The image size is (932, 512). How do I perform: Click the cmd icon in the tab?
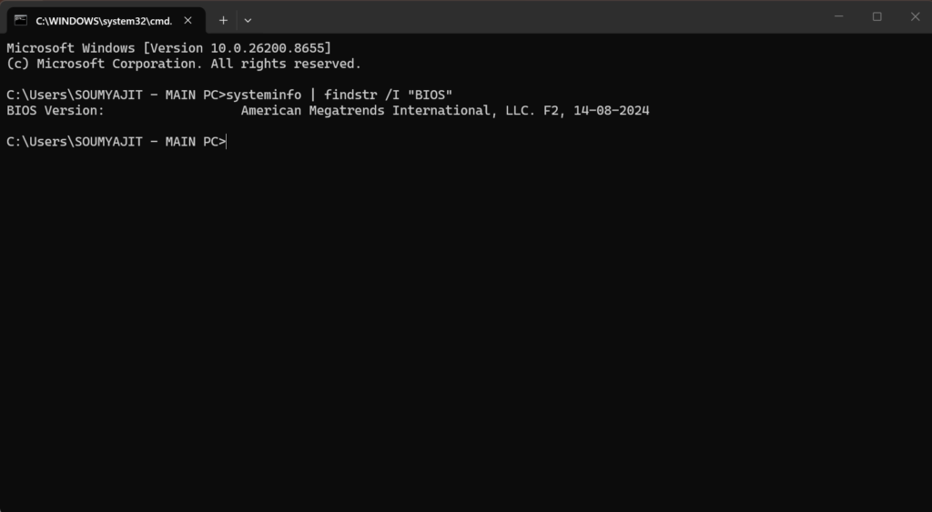(x=21, y=20)
